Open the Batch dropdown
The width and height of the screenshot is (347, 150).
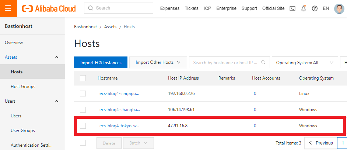click(138, 143)
